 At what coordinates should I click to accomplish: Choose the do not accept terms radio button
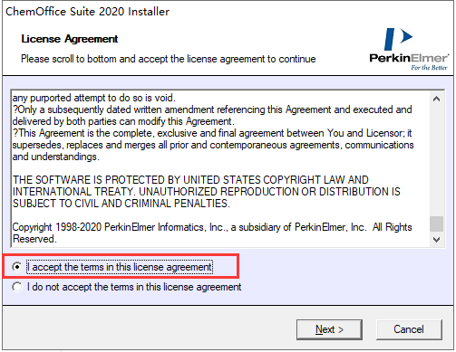coord(17,287)
